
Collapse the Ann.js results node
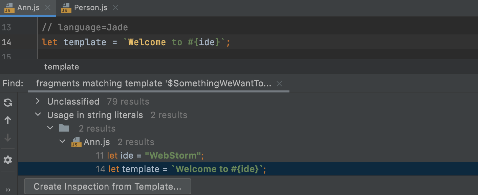(62, 142)
